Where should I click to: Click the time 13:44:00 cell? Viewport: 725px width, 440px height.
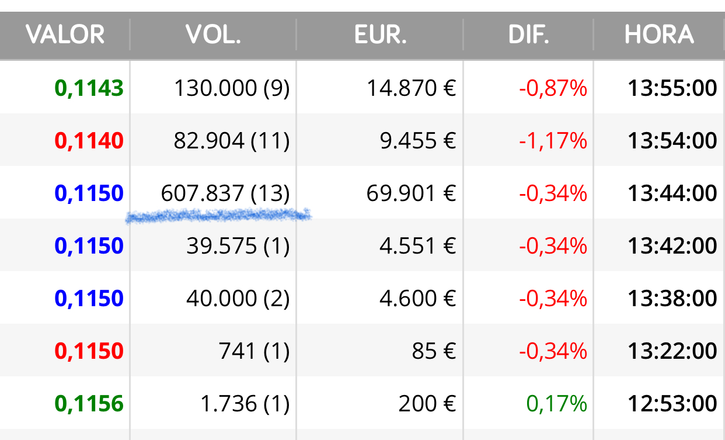point(672,193)
